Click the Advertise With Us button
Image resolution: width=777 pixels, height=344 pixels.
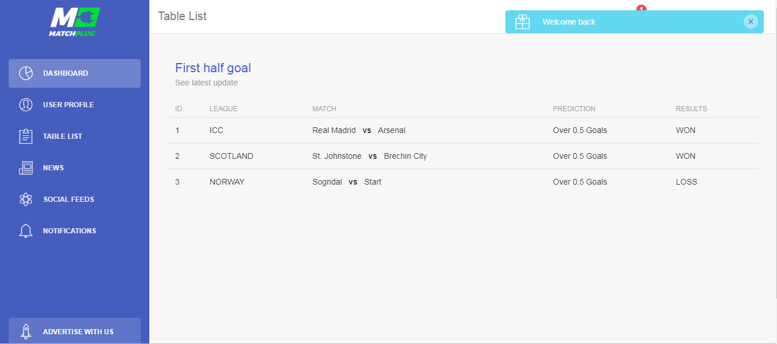coord(75,331)
